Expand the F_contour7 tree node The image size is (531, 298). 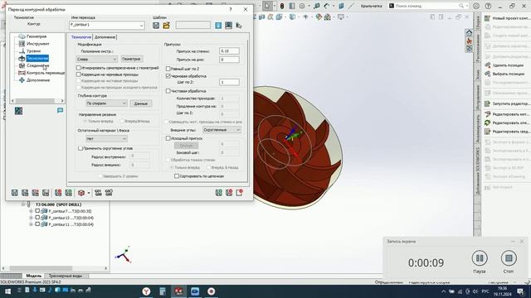pyautogui.click(x=32, y=211)
